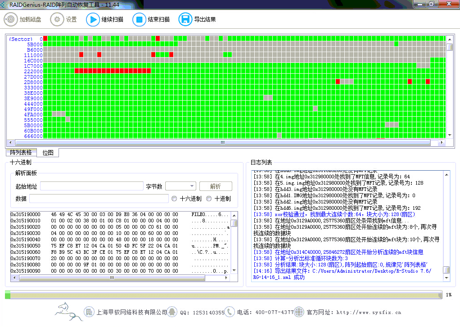Click into the 数据 input field
This screenshot has width=460, height=327.
pyautogui.click(x=99, y=199)
